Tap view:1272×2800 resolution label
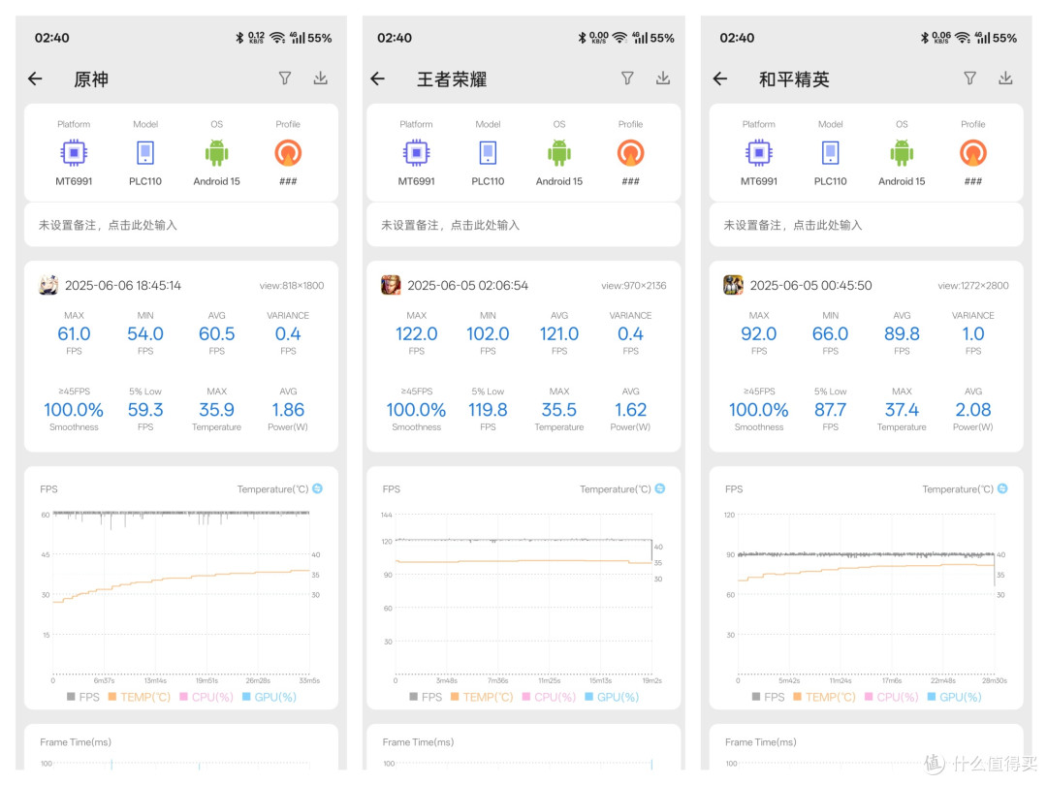This screenshot has width=1047, height=785. click(x=973, y=286)
